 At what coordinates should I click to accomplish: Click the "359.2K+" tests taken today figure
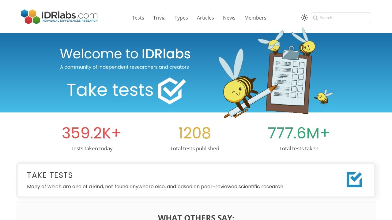tap(92, 133)
